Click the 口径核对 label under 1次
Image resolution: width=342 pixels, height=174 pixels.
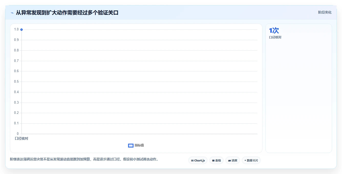275,37
